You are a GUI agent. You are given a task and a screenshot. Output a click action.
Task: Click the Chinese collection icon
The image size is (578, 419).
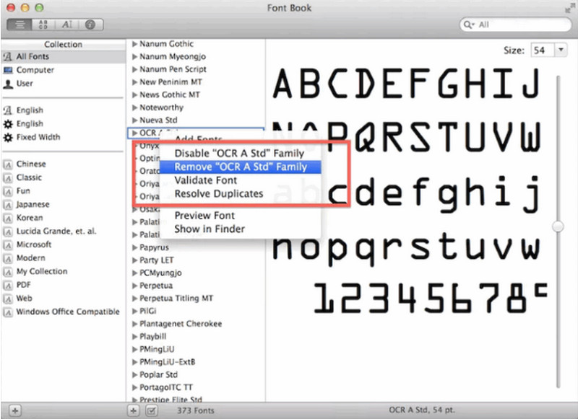tap(8, 164)
